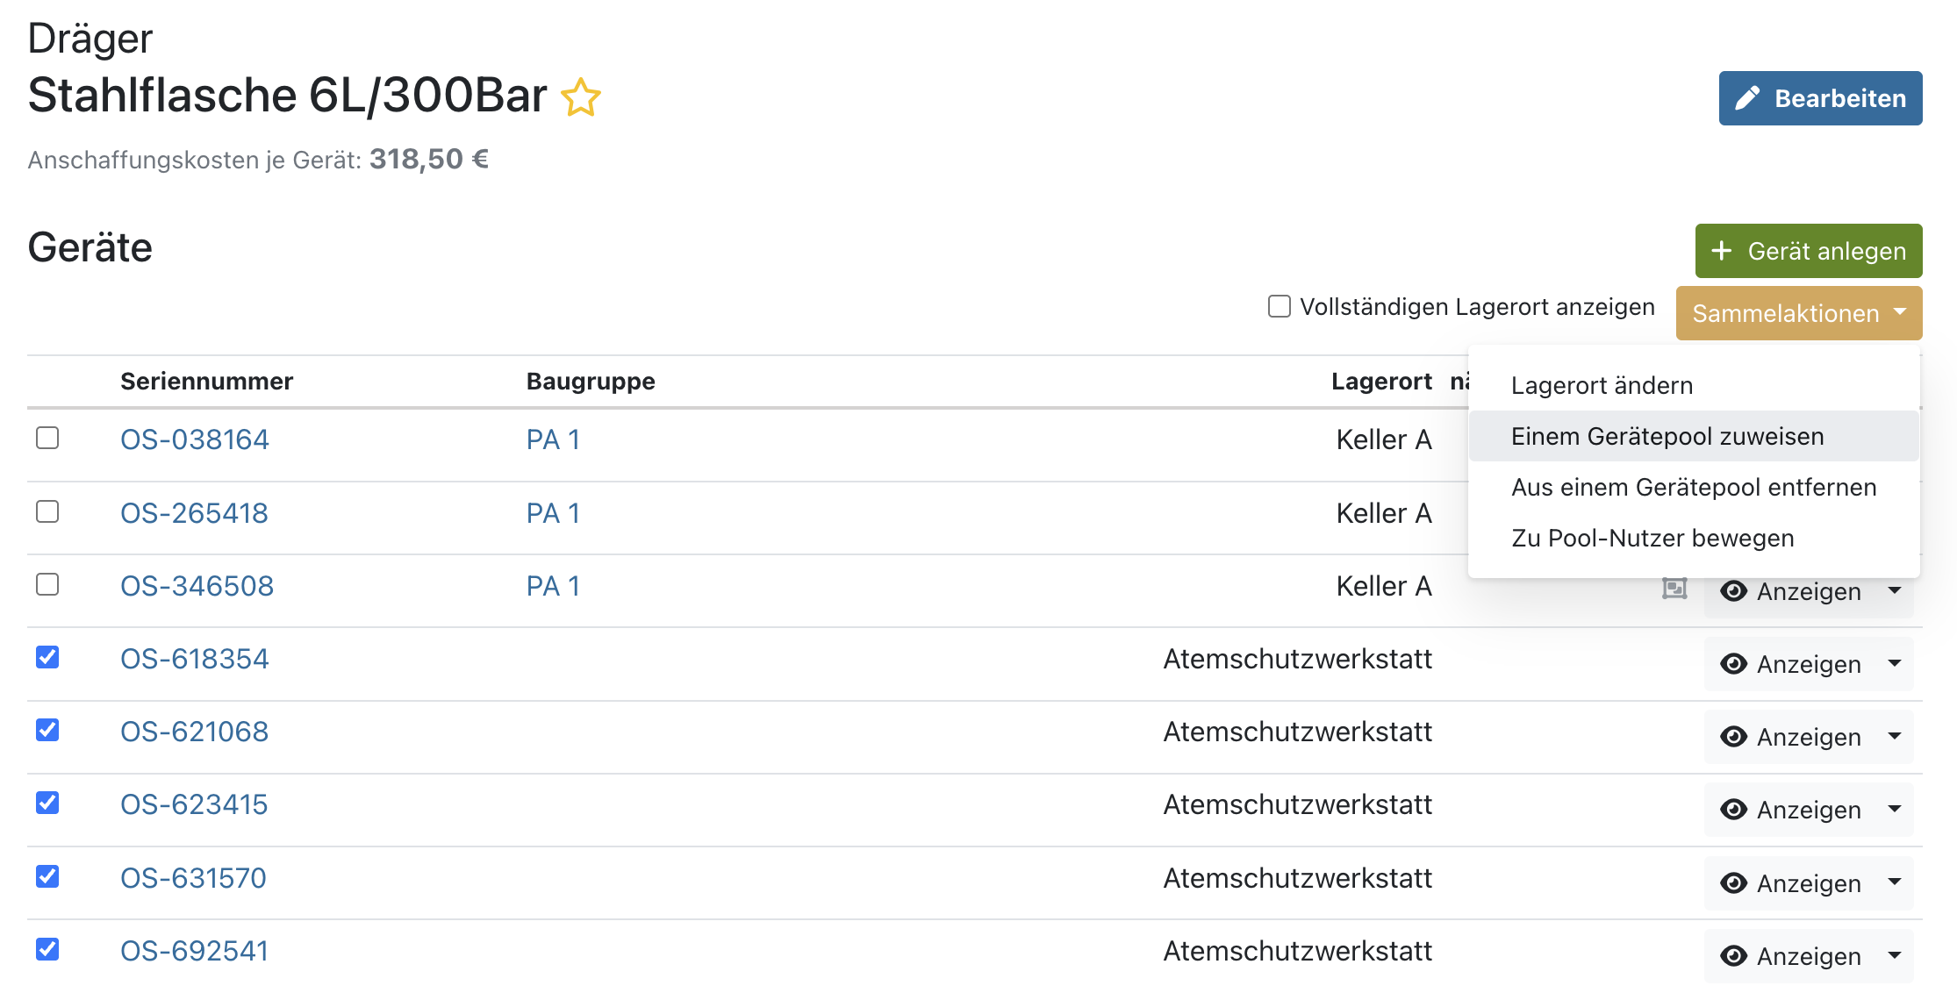Click Anzeigen for OS-623415
The width and height of the screenshot is (1957, 1000).
(1790, 810)
